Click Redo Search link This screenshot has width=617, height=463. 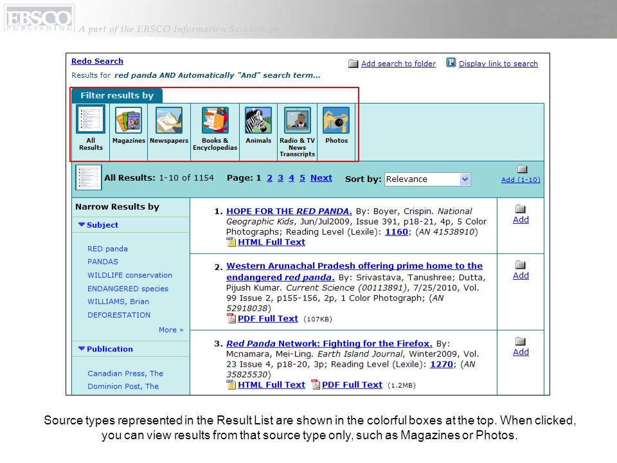97,61
